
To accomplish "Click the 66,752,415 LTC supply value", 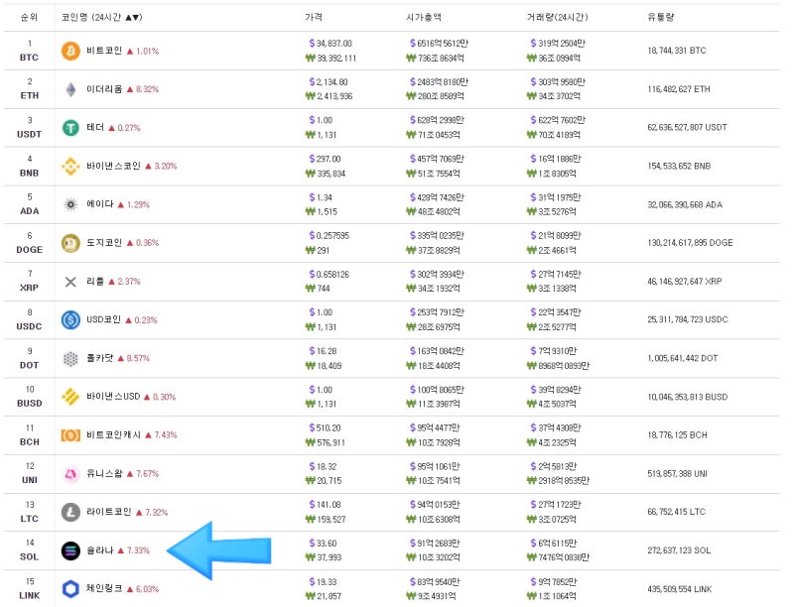I will click(x=677, y=512).
